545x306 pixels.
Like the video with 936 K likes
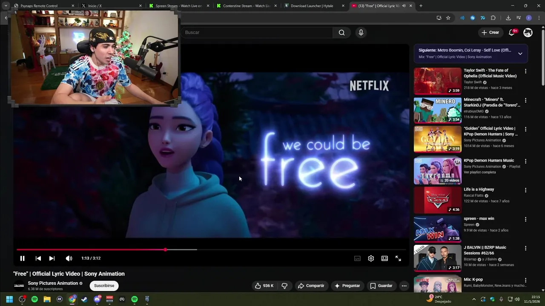click(264, 286)
